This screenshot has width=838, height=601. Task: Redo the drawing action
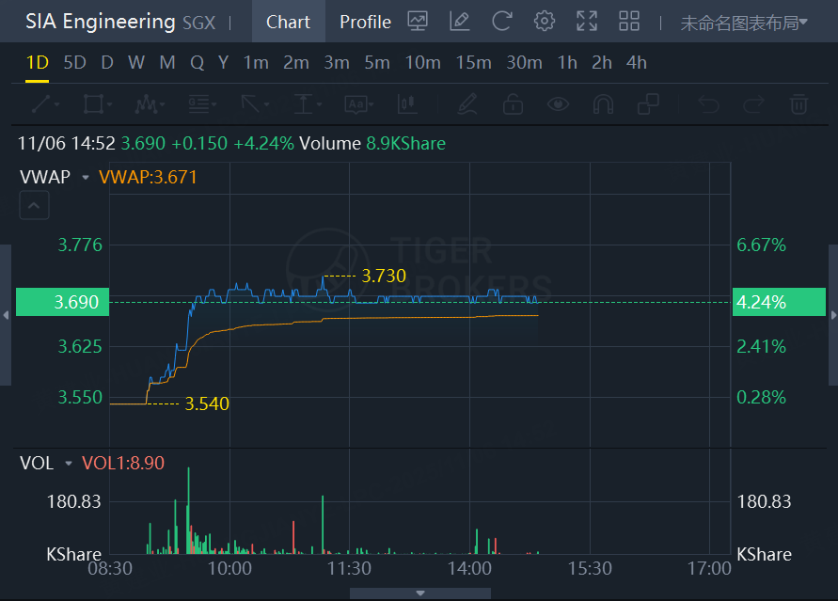point(753,104)
